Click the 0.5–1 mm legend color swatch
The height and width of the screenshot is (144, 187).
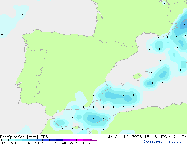[12, 140]
